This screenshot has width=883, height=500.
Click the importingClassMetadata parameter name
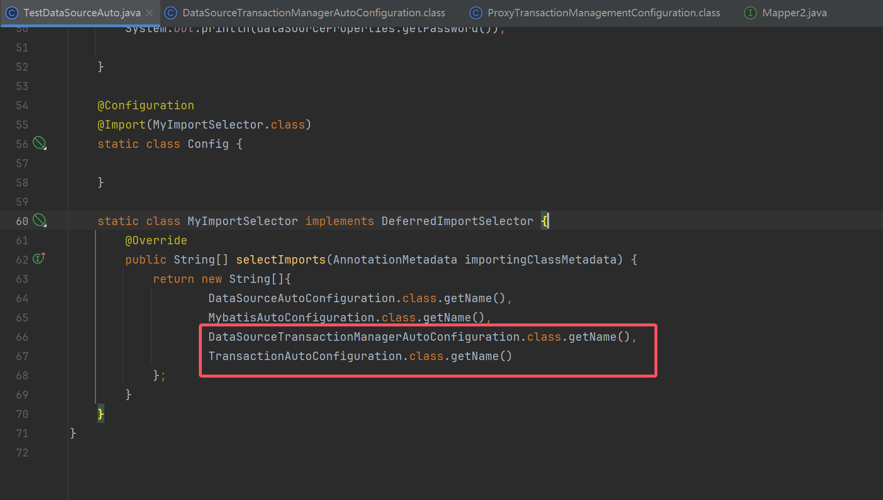pos(541,260)
